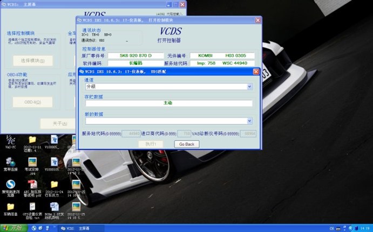Open the GTI设置仪表 txt file icon
373x232 pixels.
[32, 208]
